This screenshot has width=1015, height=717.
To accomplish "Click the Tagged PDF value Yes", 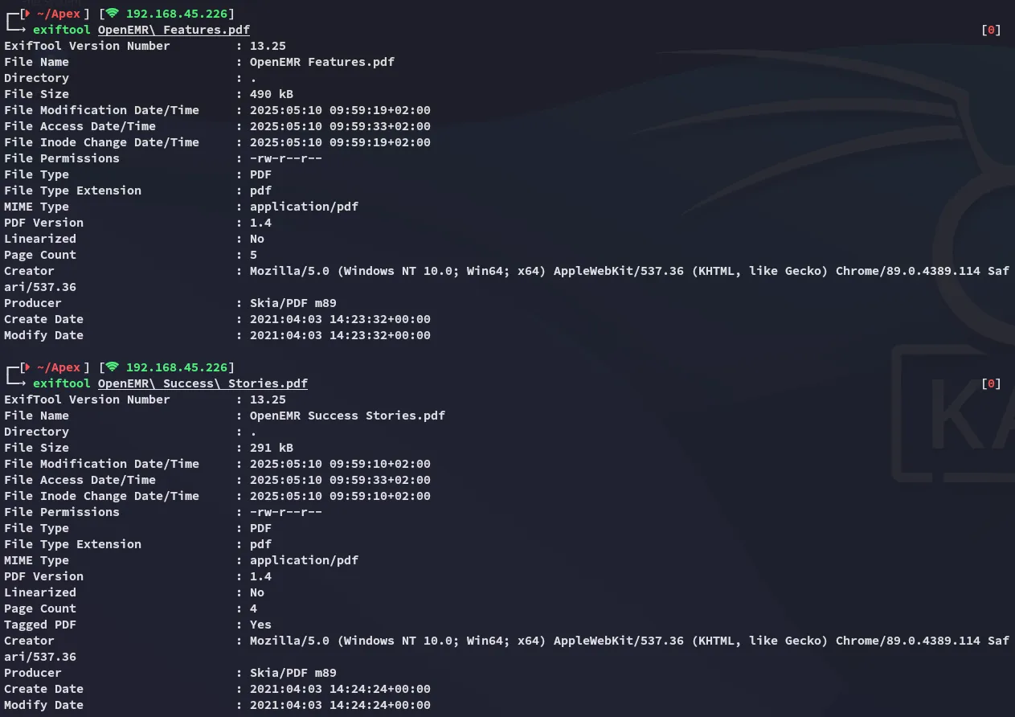I will (x=260, y=625).
